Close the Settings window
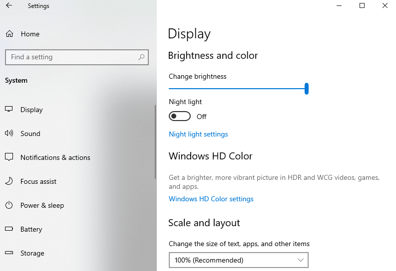The width and height of the screenshot is (396, 271). pyautogui.click(x=385, y=5)
